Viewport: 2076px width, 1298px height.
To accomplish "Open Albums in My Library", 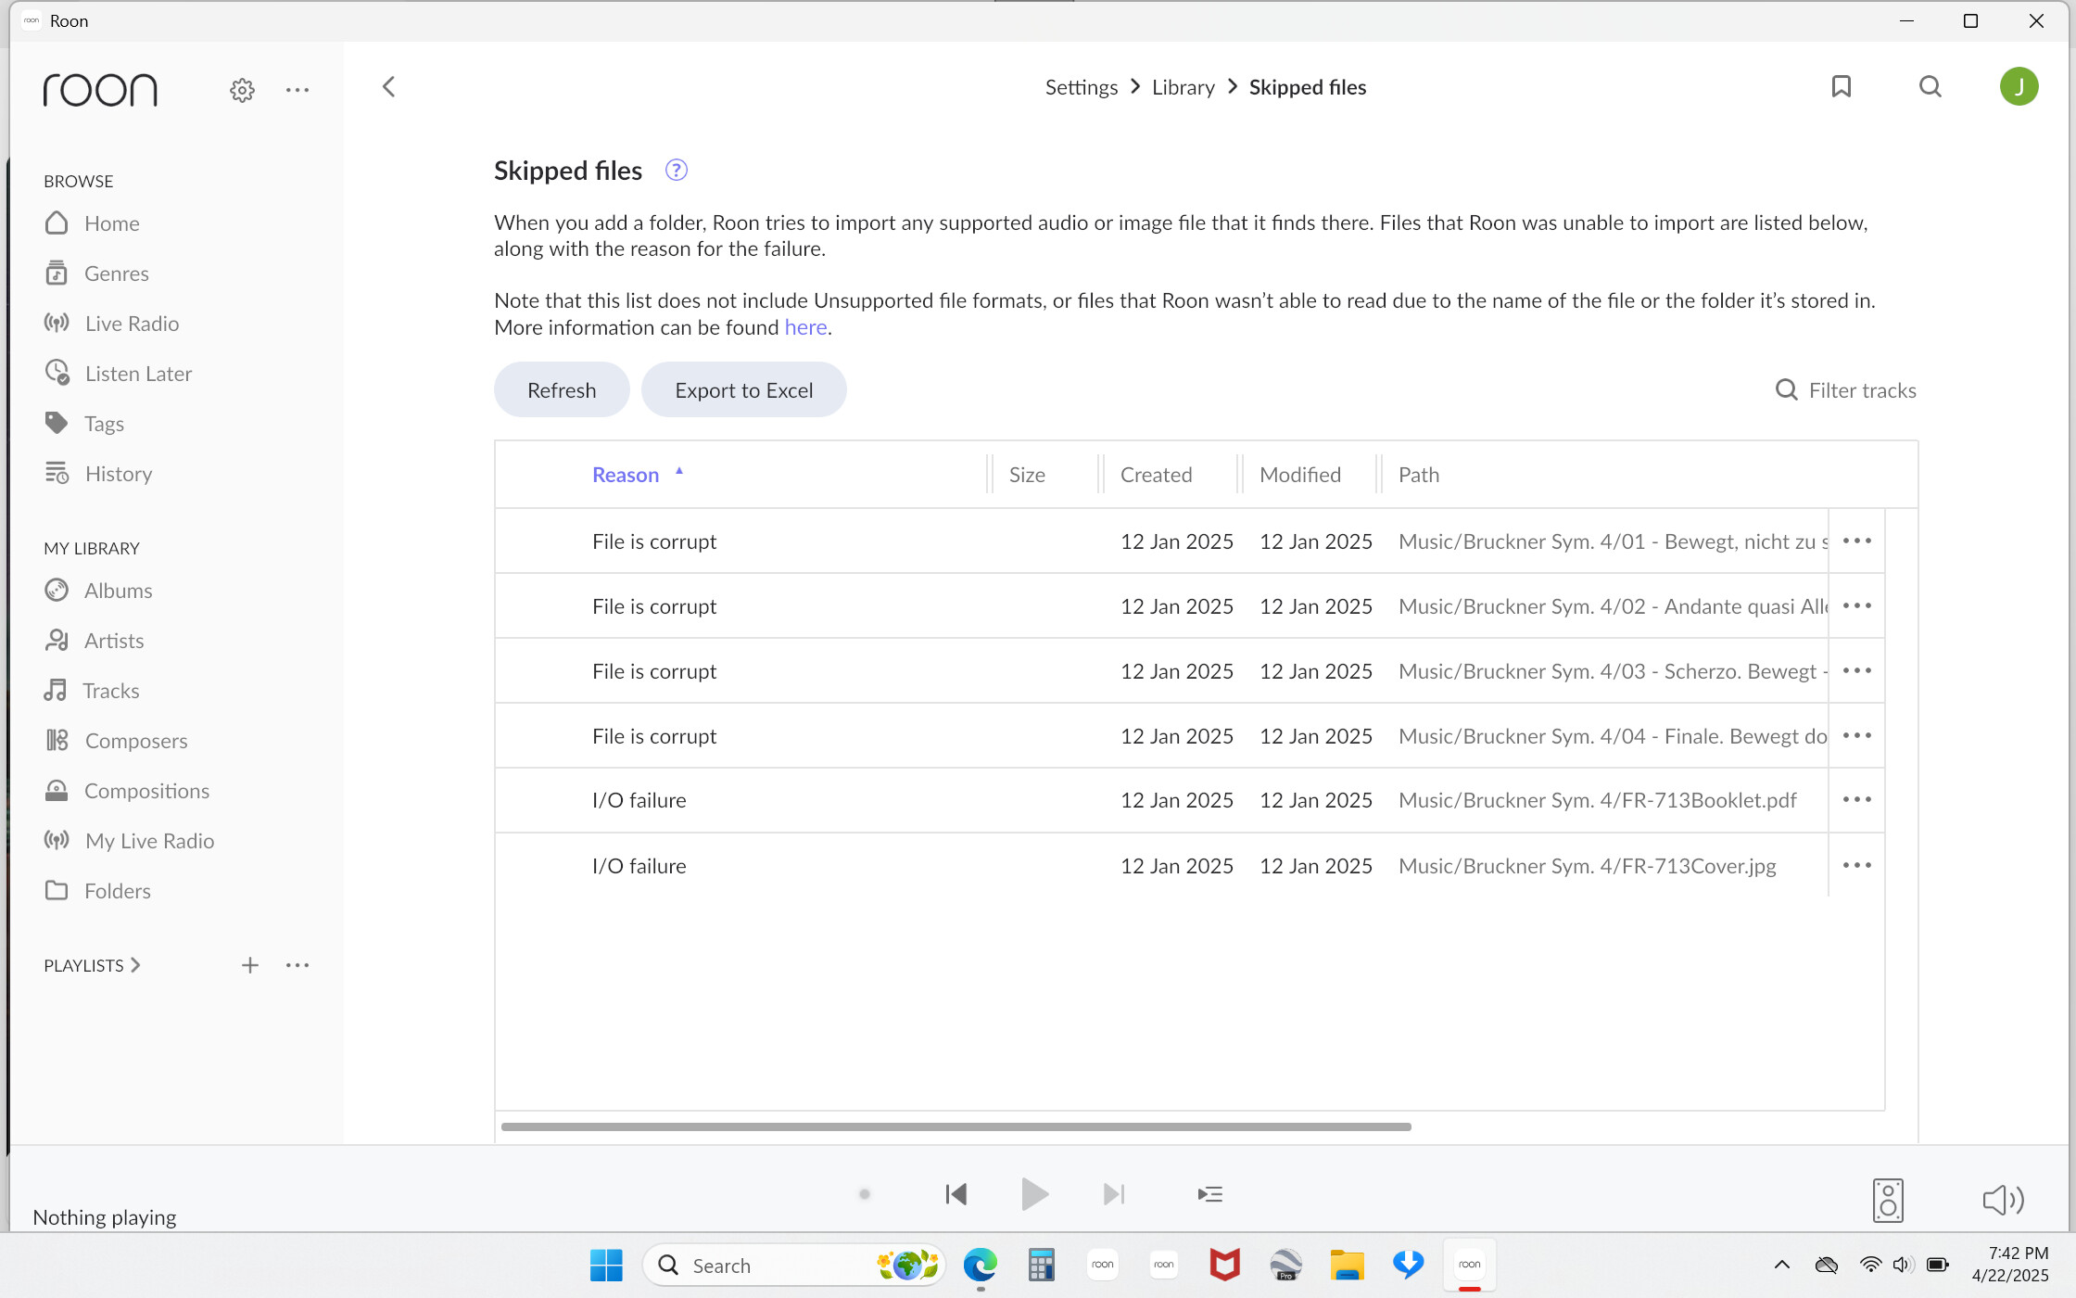I will pos(98,591).
